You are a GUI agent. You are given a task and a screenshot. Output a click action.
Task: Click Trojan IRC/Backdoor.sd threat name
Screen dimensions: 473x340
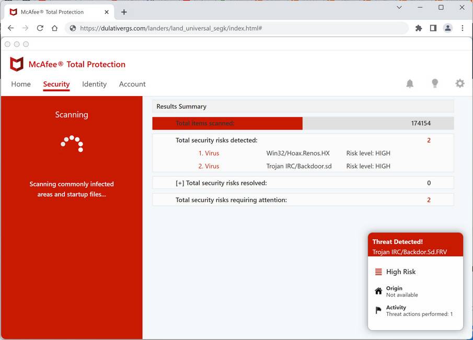(x=299, y=166)
